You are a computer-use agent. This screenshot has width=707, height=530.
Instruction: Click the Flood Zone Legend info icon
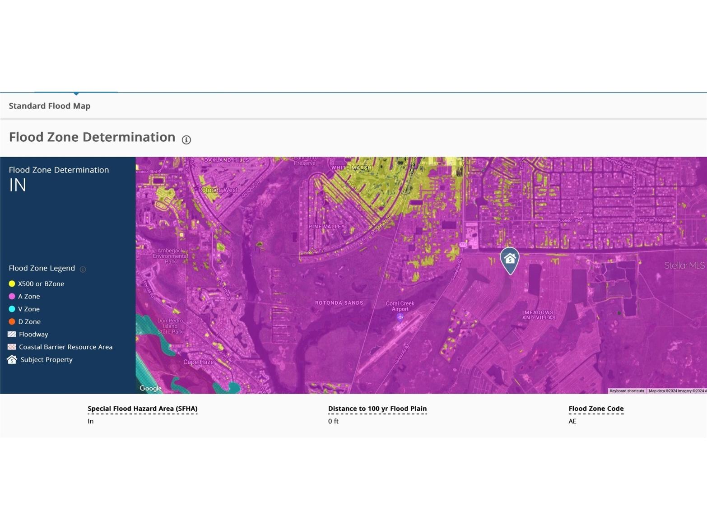click(83, 269)
